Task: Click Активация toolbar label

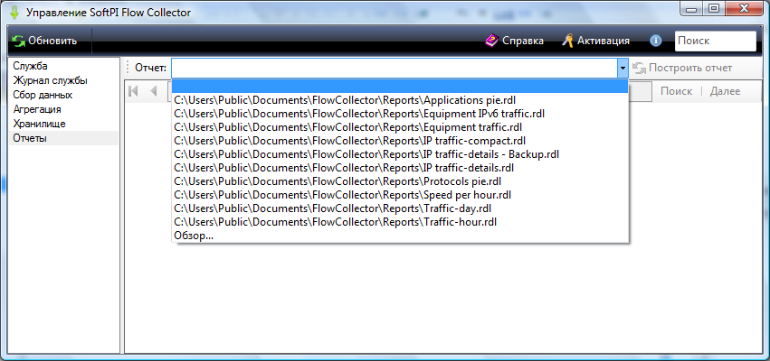Action: (x=604, y=41)
